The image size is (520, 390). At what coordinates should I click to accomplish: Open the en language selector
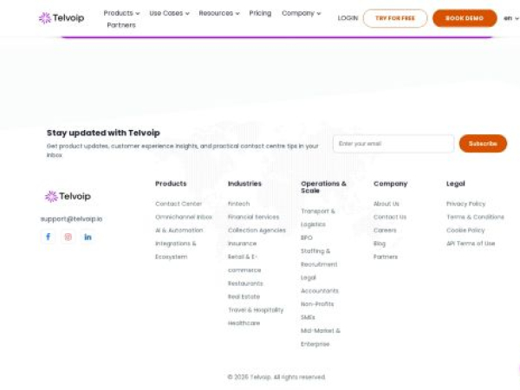click(510, 18)
